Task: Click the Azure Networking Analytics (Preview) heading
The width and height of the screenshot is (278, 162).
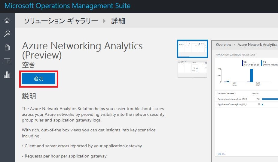Action: 82,50
